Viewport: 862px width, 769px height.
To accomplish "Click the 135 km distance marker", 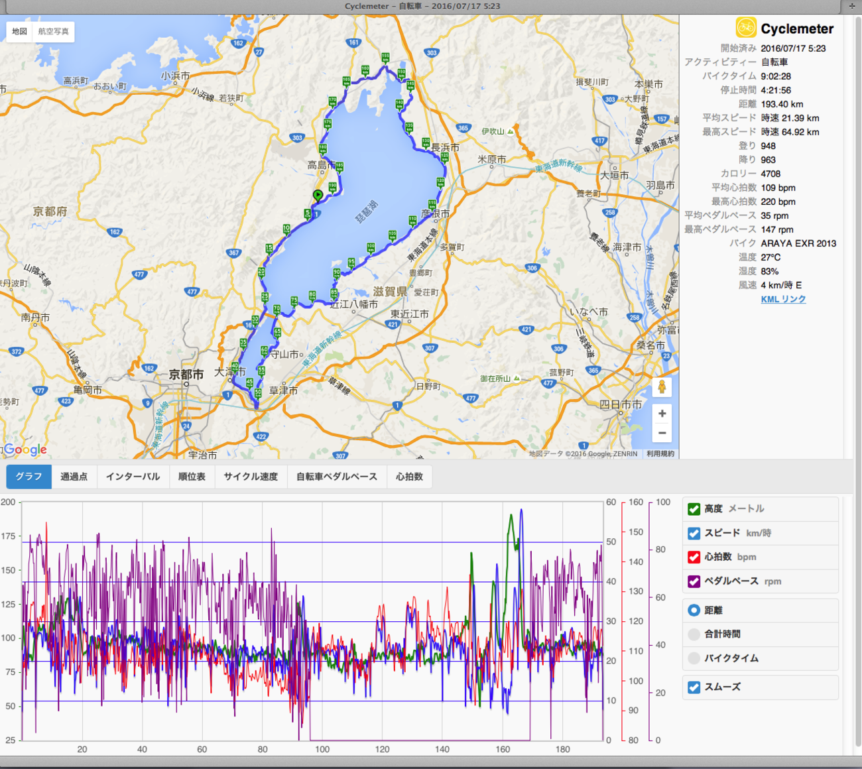I will tap(409, 127).
